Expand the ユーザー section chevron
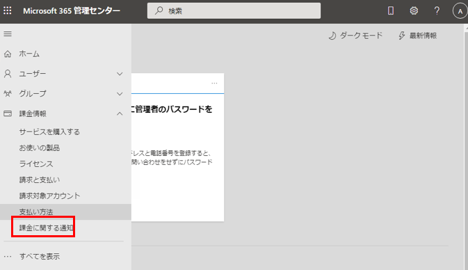 pos(120,74)
